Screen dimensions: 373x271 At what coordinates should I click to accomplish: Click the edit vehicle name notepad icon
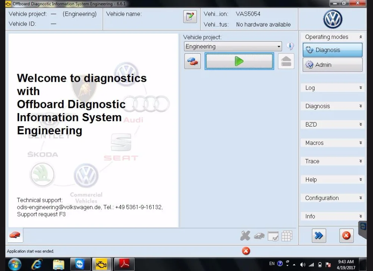(x=190, y=17)
